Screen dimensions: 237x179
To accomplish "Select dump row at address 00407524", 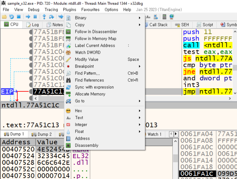I will [x=45, y=156].
